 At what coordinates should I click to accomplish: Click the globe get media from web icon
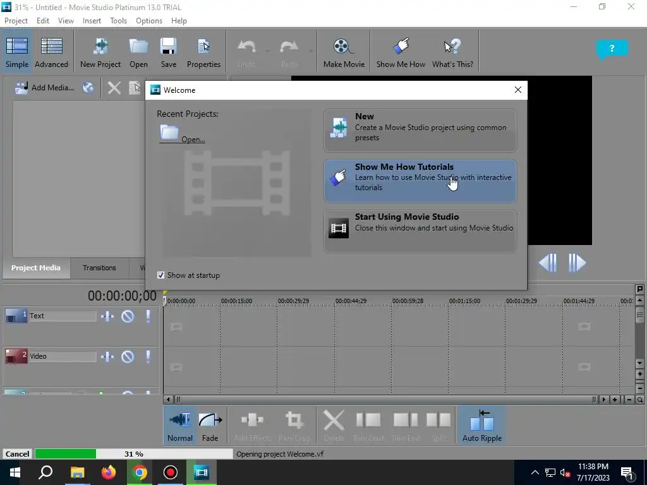[x=88, y=87]
